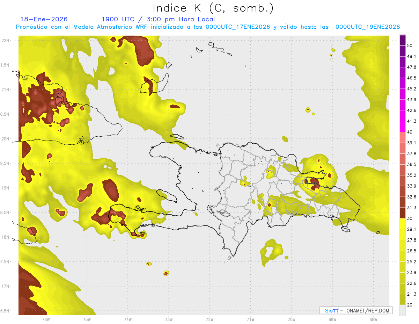Click the '50' colorbar label
Screen dimensions: 419x324
[x=410, y=45]
